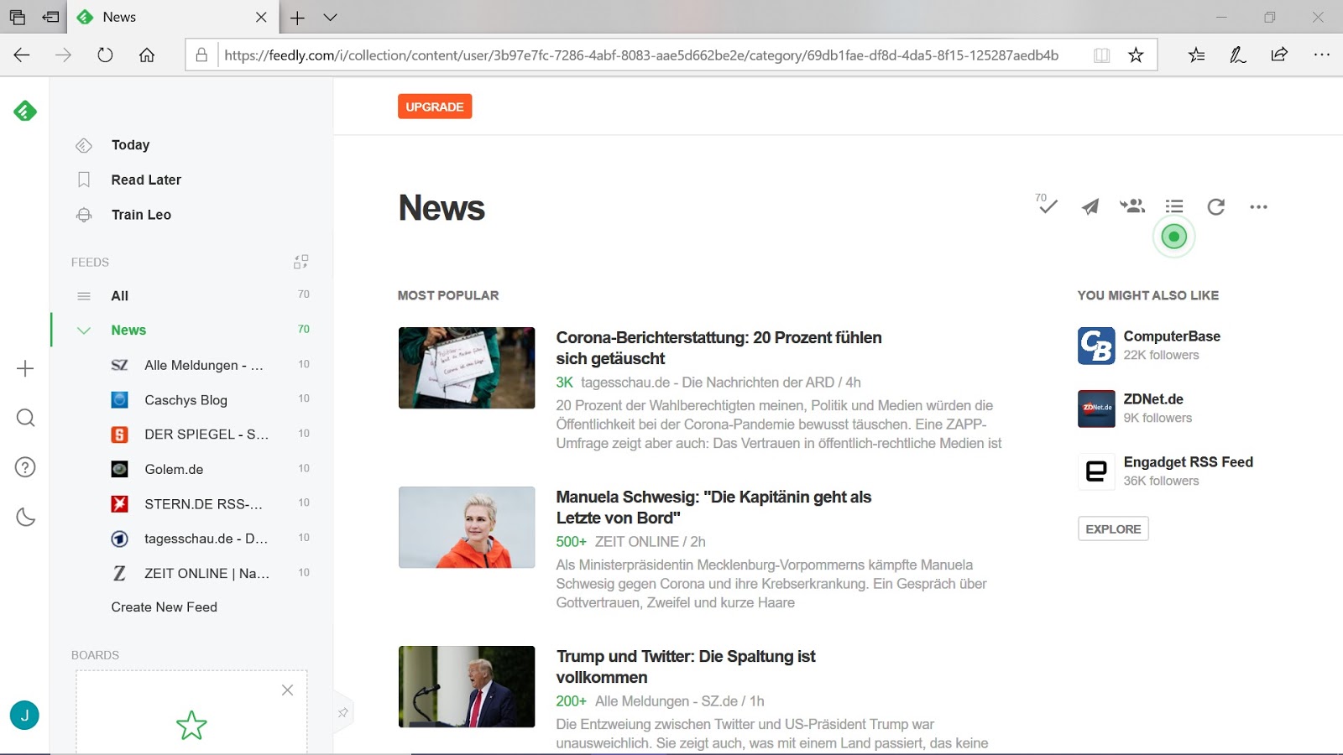Viewport: 1343px width, 755px height.
Task: Click the Trump article thumbnail
Action: (x=467, y=686)
